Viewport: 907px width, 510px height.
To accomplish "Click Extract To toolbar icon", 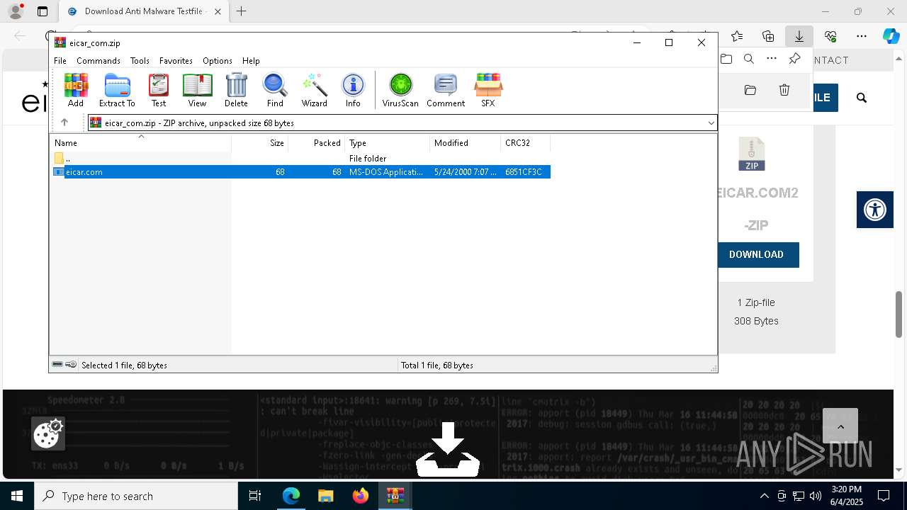I will (117, 90).
